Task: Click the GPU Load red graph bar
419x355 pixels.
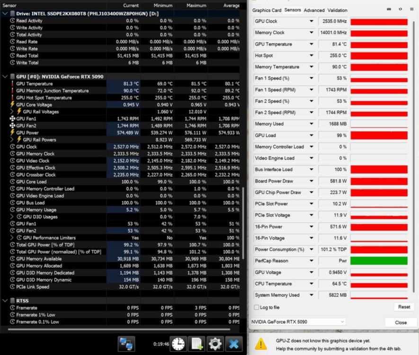Action: [379, 135]
